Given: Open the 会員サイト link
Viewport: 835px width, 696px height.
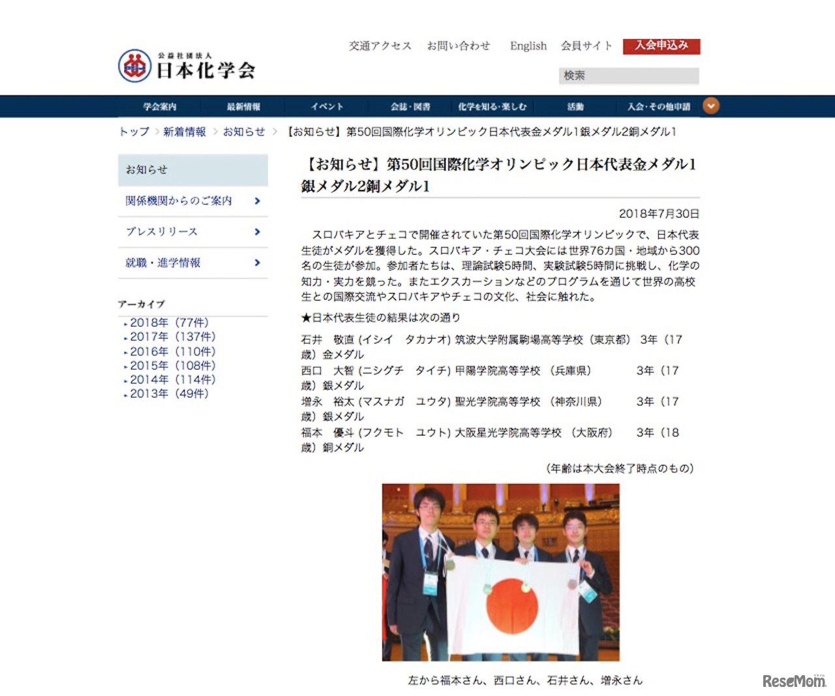Looking at the screenshot, I should click(x=586, y=46).
